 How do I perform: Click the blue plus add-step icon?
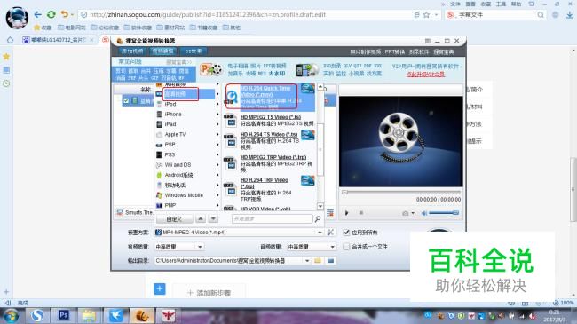[x=159, y=289]
